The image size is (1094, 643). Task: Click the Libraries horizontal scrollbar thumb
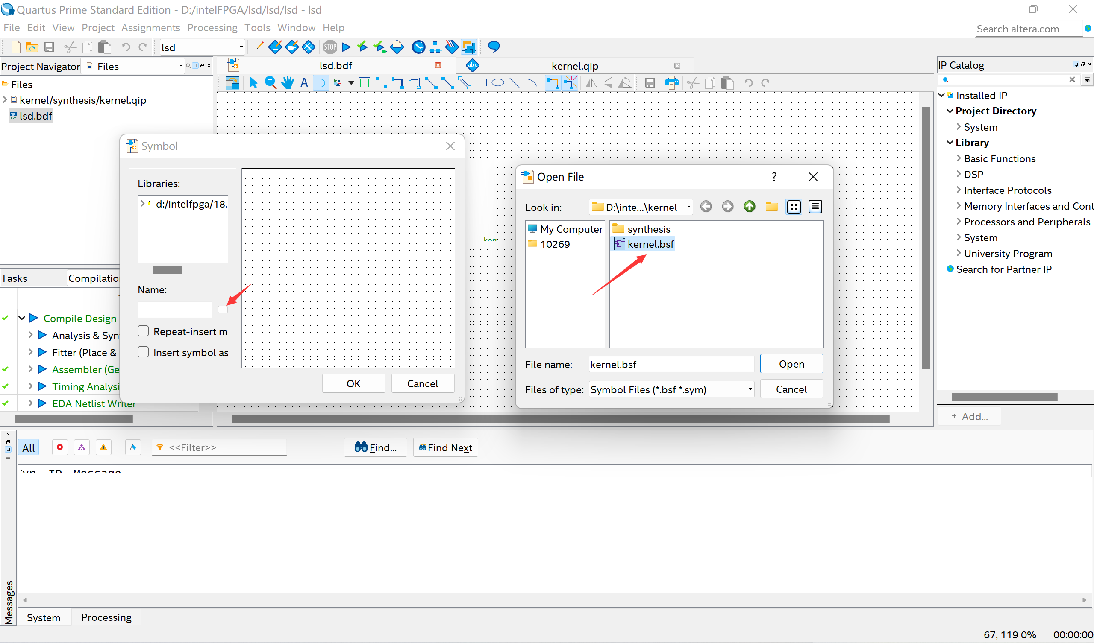tap(168, 270)
